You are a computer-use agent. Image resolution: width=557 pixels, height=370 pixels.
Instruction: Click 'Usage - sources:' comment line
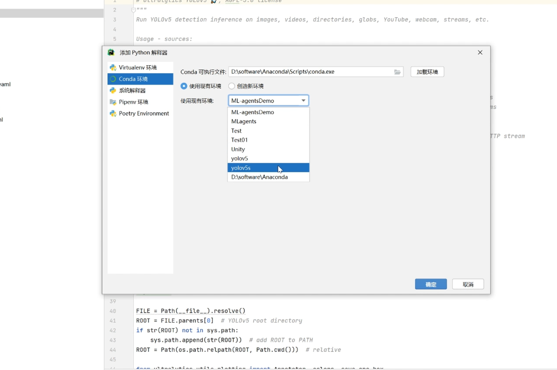point(164,39)
